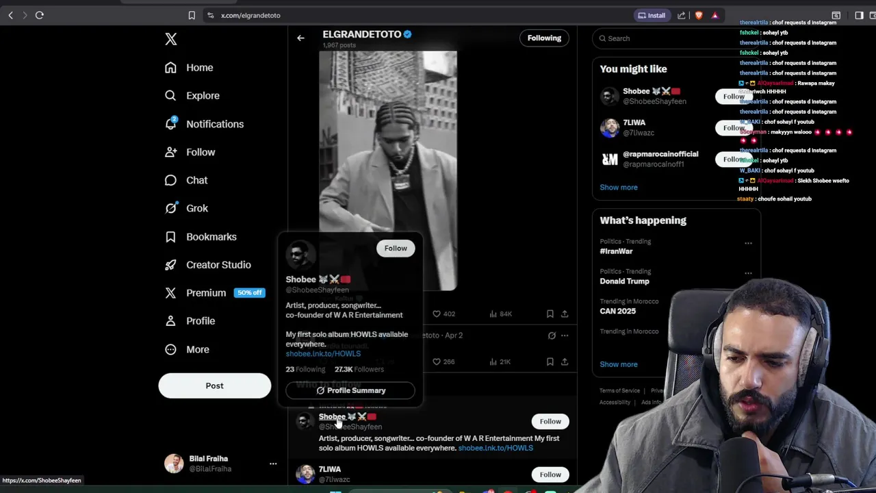Follow Shobee in the Who to follow list
Image resolution: width=876 pixels, height=493 pixels.
[550, 421]
